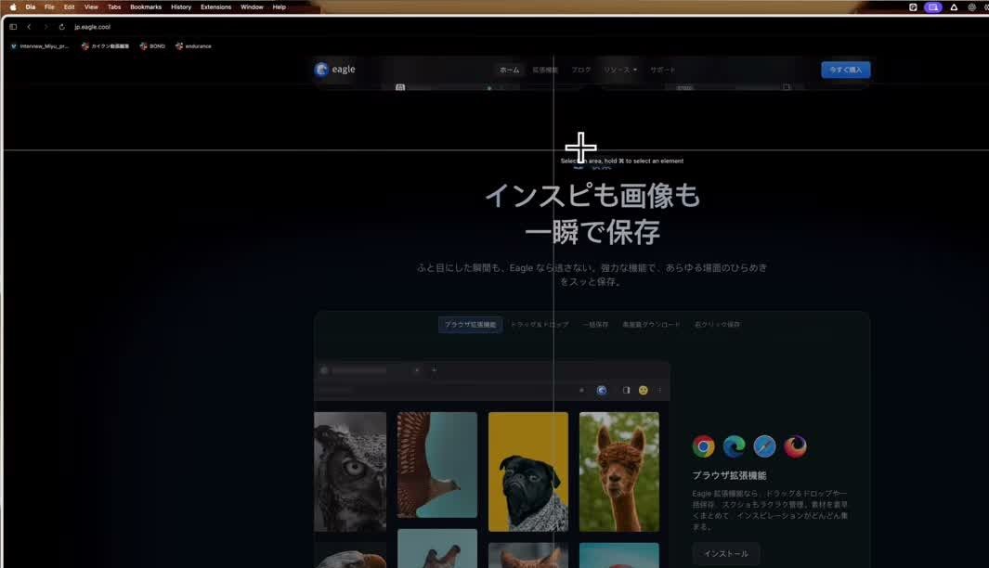Select the 右クリック保存 feature tab
Viewport: 989px width, 568px height.
click(717, 325)
